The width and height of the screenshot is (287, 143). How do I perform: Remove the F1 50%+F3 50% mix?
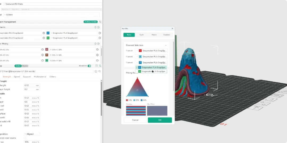pos(97,50)
